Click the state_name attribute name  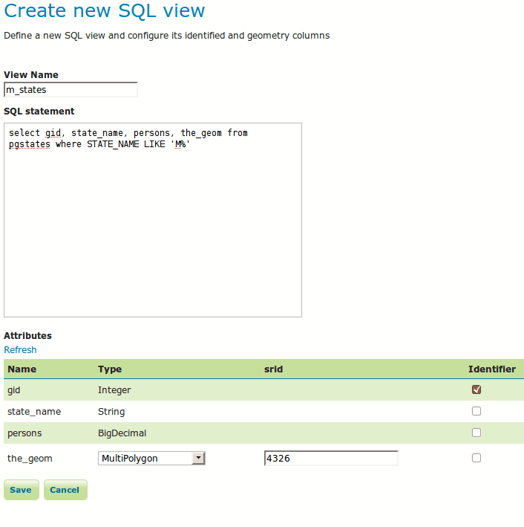(34, 411)
